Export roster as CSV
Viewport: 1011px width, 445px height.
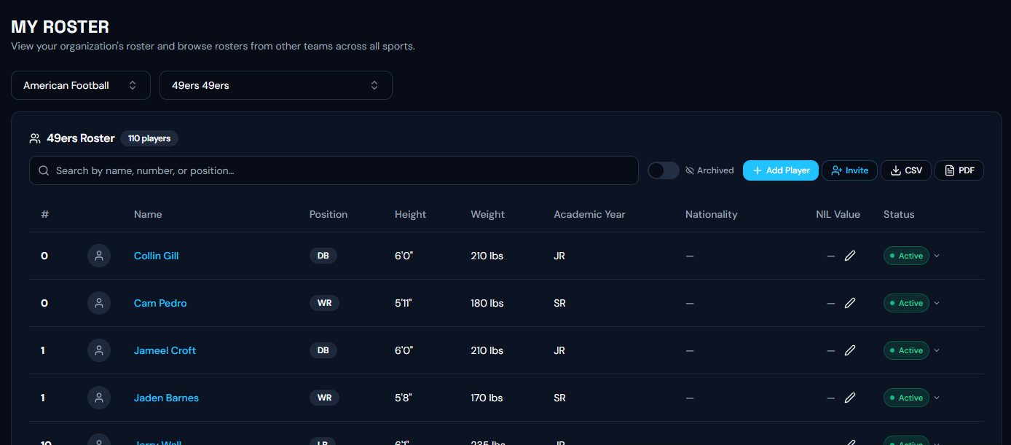(906, 170)
